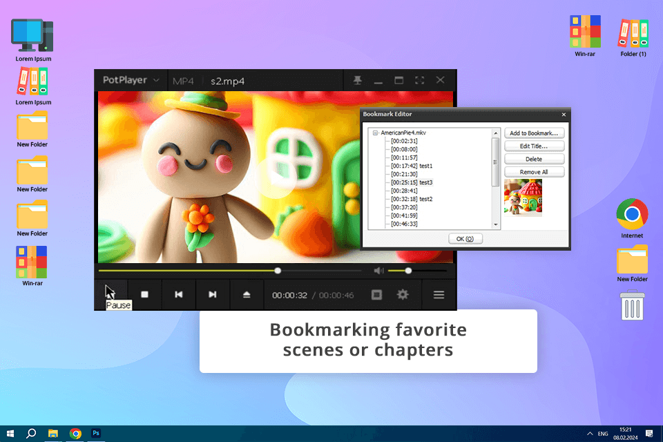This screenshot has height=442, width=663.
Task: Skip to next track in PotPlayer
Action: point(213,294)
